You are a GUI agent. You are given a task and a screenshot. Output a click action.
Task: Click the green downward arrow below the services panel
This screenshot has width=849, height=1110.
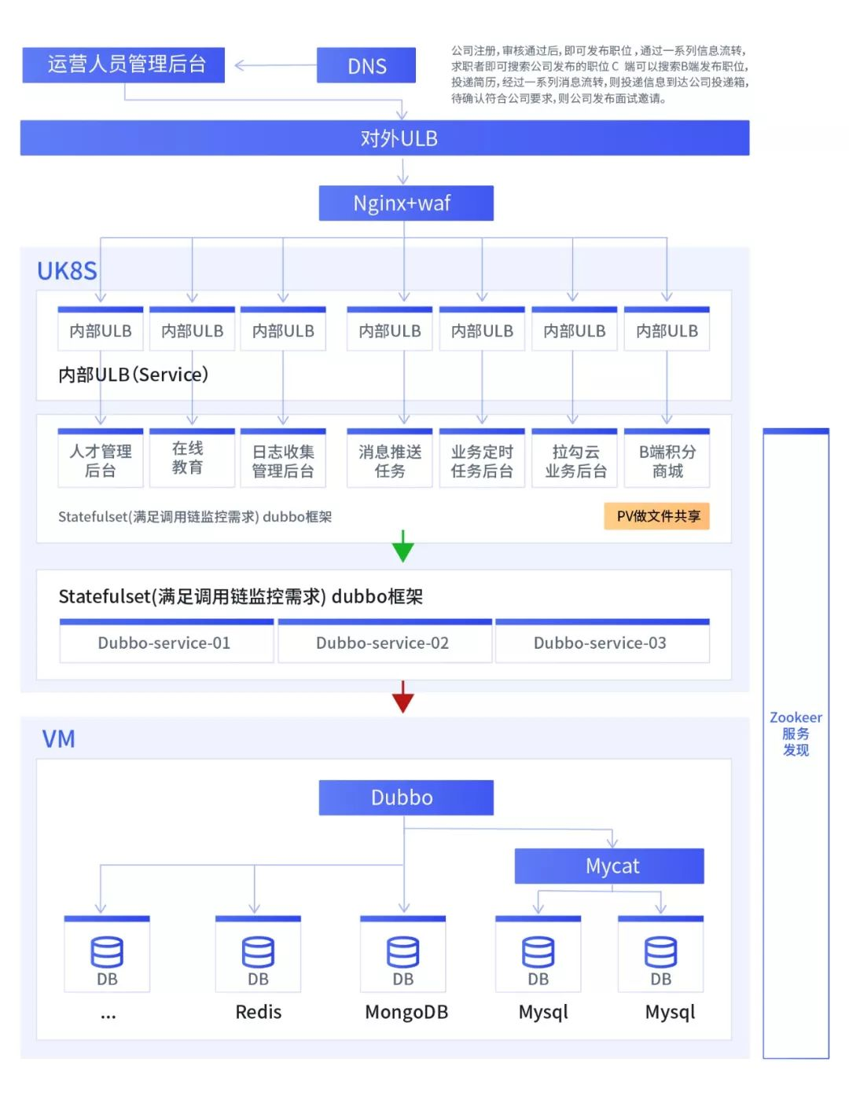click(402, 546)
